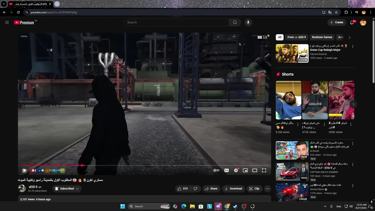Select the Rockstar Games chip
This screenshot has height=211, width=375.
pos(322,37)
